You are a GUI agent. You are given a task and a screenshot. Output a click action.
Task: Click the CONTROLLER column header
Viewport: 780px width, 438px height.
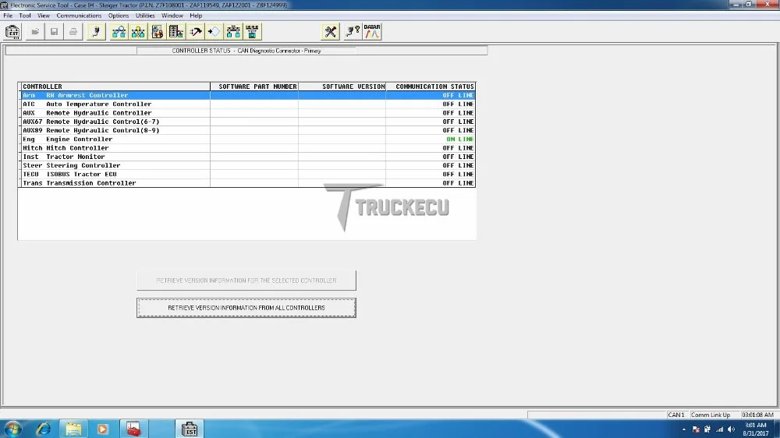click(x=115, y=87)
